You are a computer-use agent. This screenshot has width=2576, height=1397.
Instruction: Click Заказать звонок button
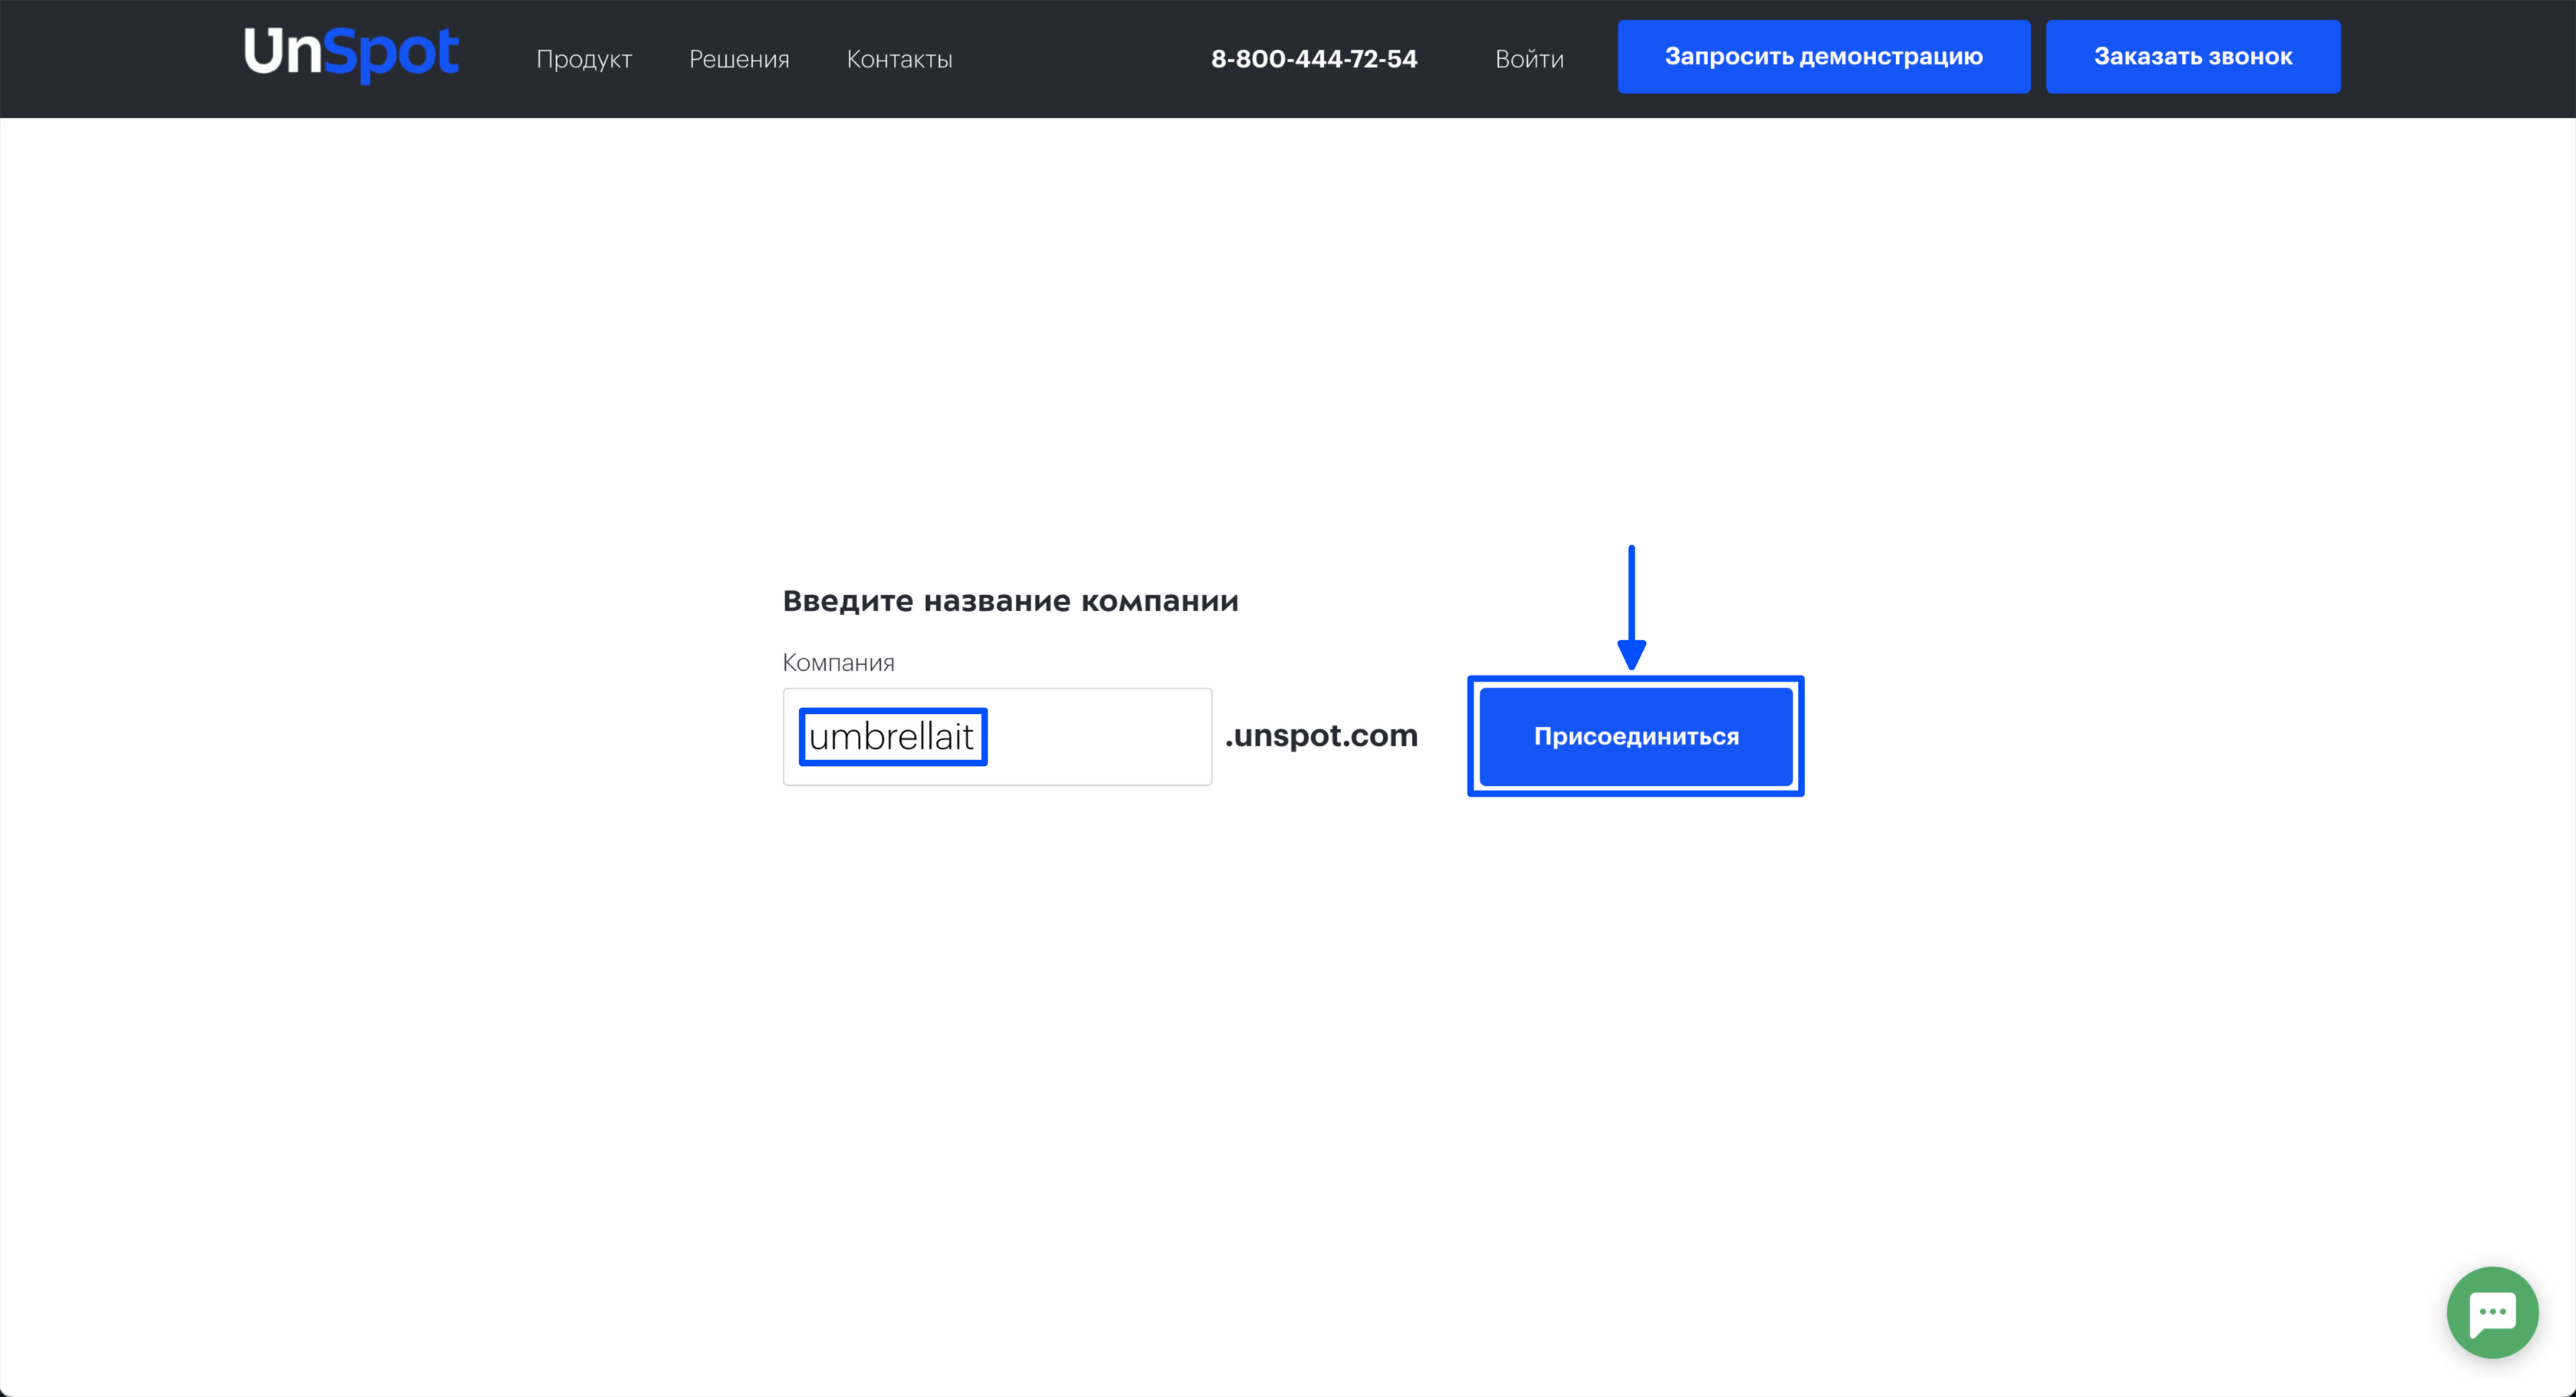point(2193,57)
